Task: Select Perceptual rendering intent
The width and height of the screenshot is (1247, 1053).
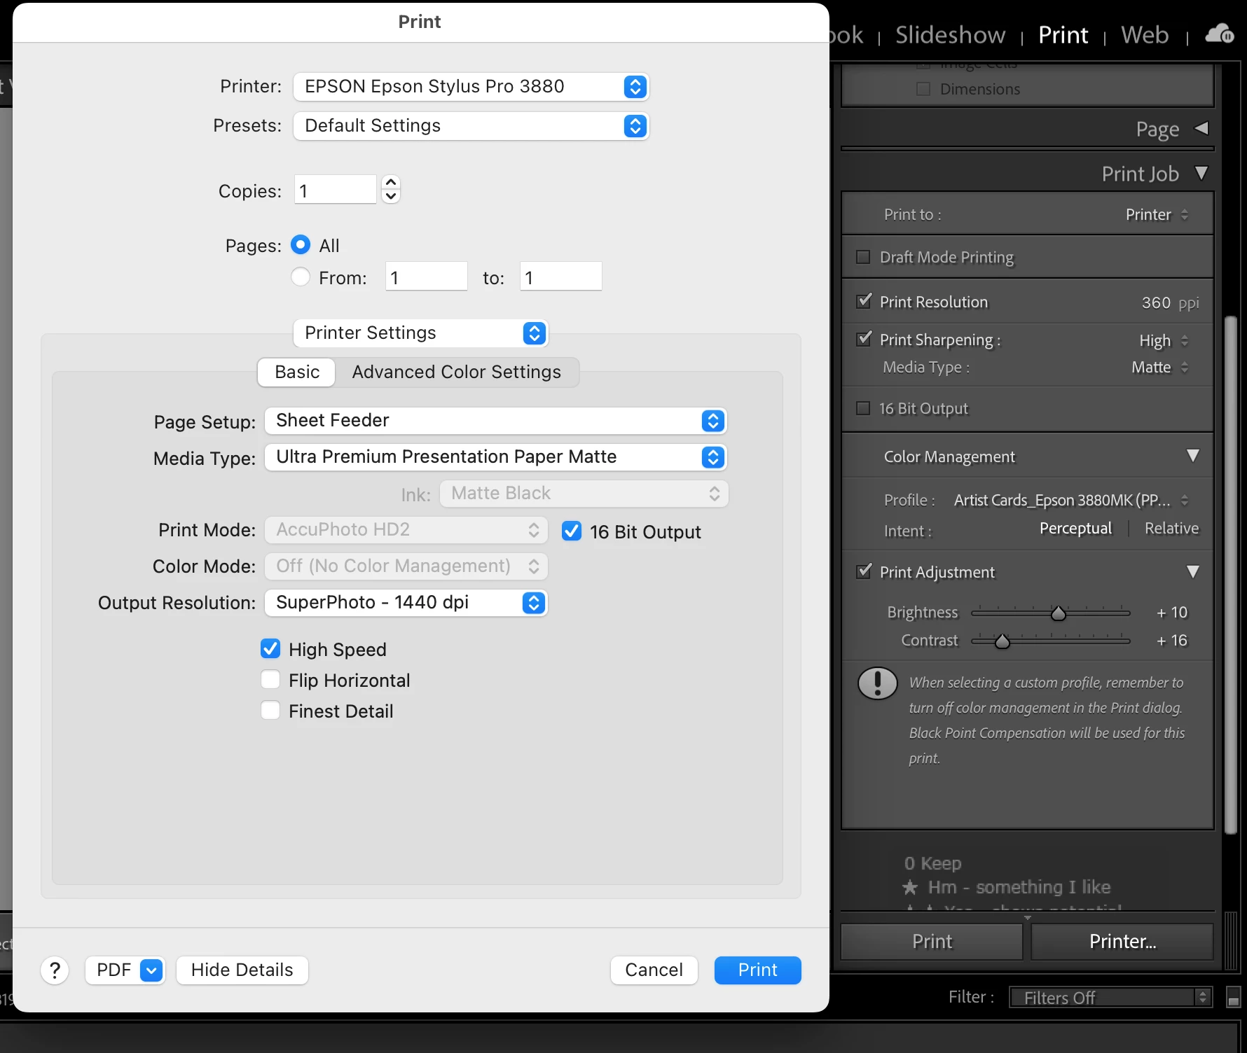Action: 1075,529
